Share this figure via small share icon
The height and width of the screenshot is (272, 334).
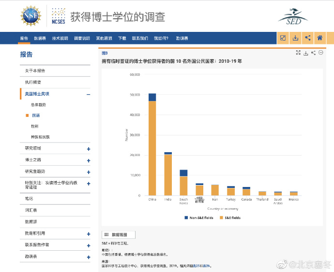tap(313, 53)
